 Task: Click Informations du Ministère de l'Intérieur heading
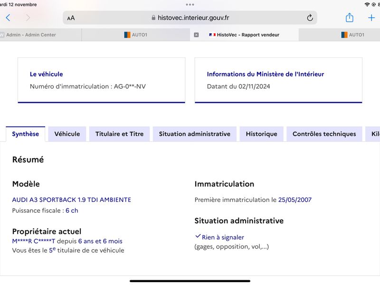tap(266, 74)
